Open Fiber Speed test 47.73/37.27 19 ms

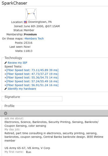point(32,74)
